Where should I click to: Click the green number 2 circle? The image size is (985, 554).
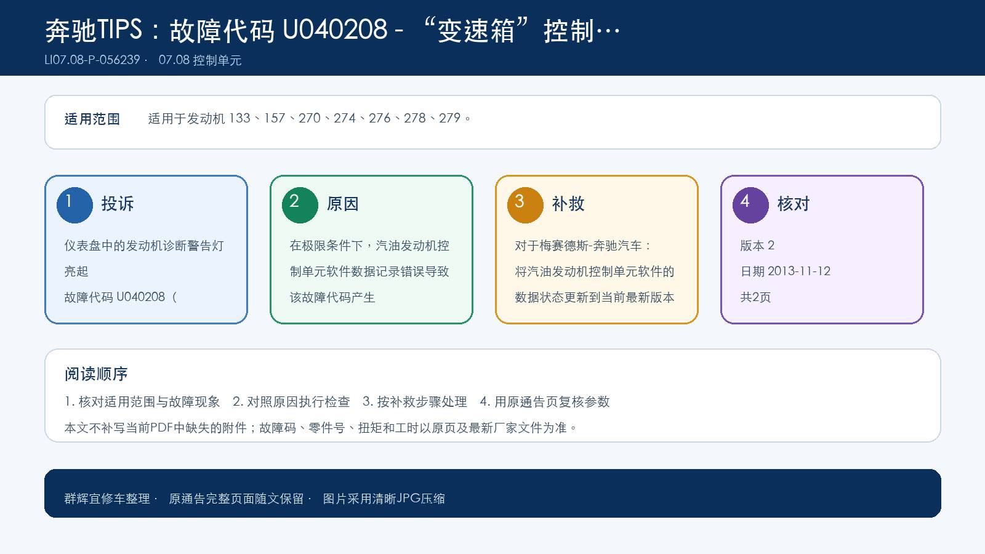coord(300,205)
